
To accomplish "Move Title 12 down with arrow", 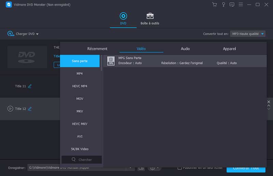I will 269,109.
